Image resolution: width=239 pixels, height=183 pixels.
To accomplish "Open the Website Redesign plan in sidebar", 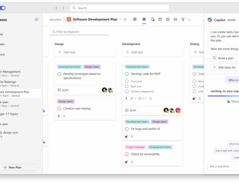I will click(x=20, y=84).
